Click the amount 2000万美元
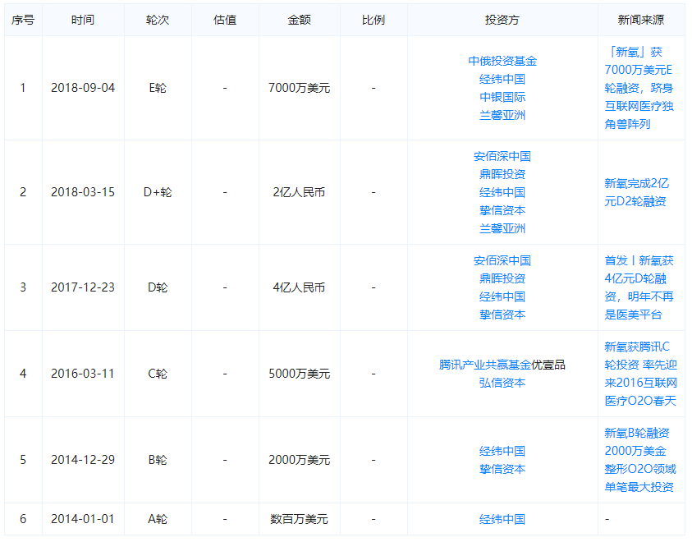 pos(300,460)
